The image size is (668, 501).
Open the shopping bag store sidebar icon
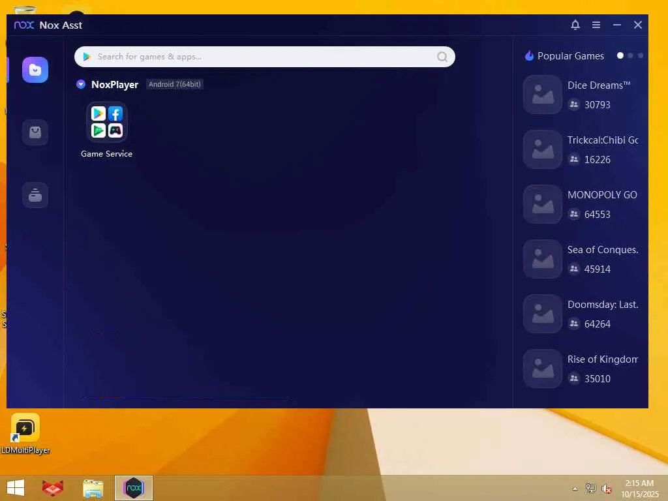click(35, 132)
